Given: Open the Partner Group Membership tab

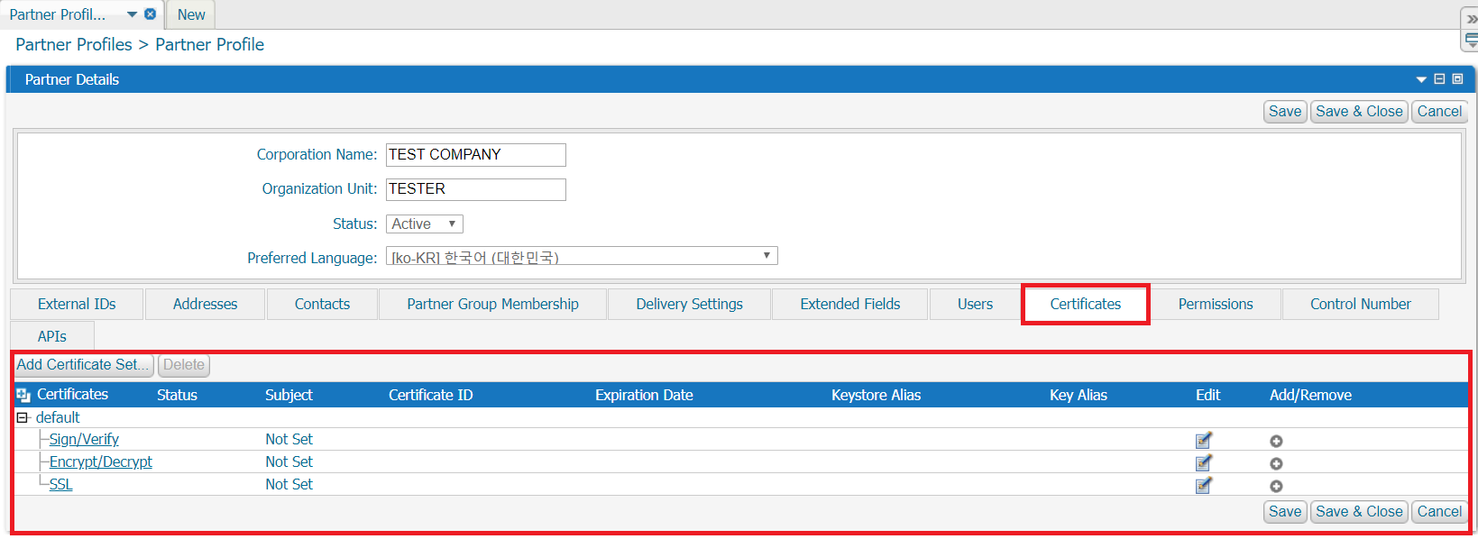Looking at the screenshot, I should [492, 305].
